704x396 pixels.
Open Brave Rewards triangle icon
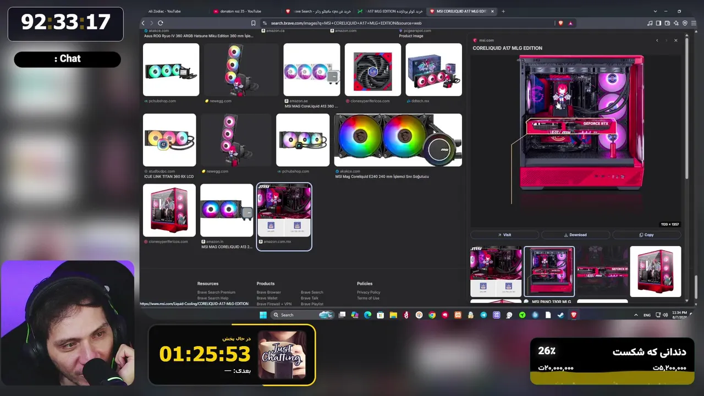570,23
